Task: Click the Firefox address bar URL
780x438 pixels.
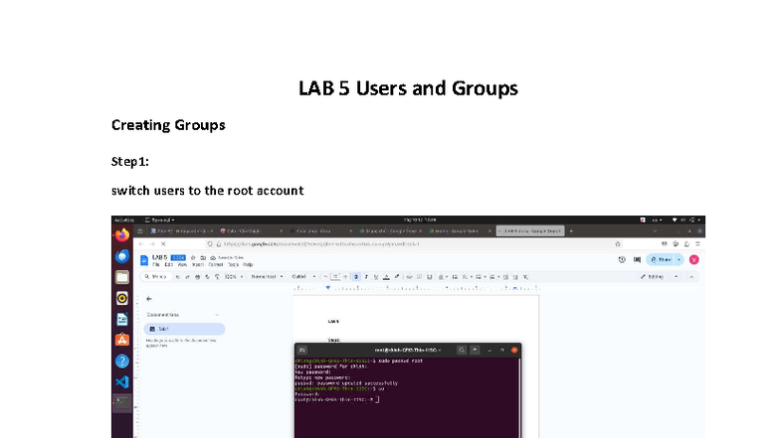Action: point(320,244)
